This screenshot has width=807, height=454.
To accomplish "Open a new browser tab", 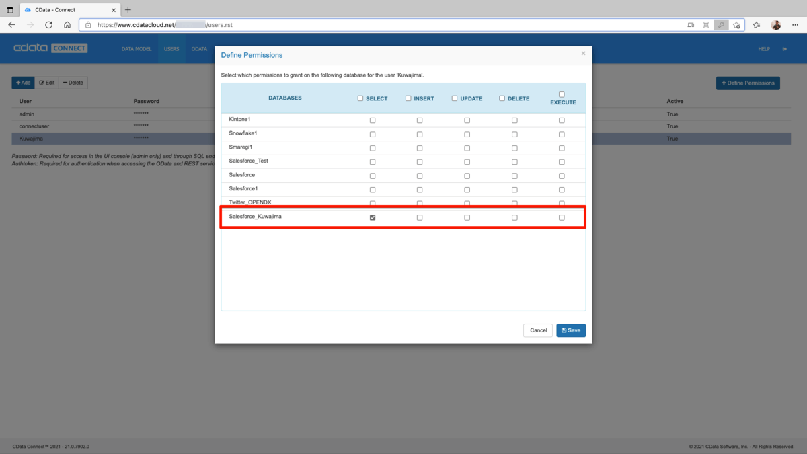I will (x=128, y=9).
